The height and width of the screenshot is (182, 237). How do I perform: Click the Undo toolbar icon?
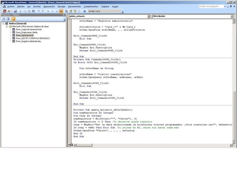point(39,11)
